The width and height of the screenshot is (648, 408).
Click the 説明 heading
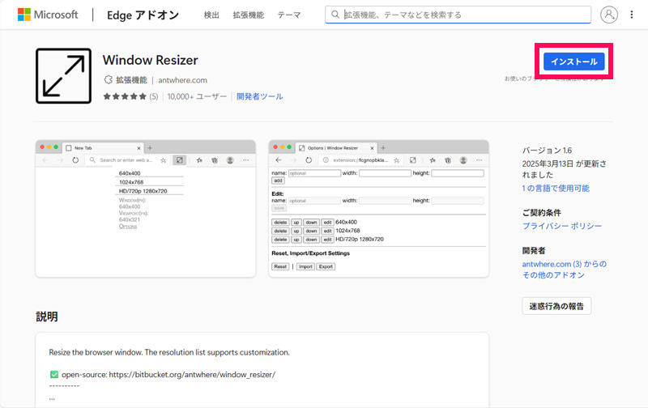pos(47,317)
